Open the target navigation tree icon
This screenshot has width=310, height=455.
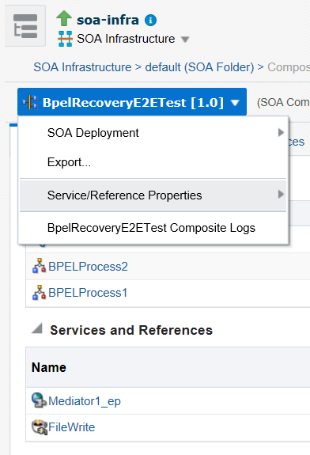coord(25,26)
